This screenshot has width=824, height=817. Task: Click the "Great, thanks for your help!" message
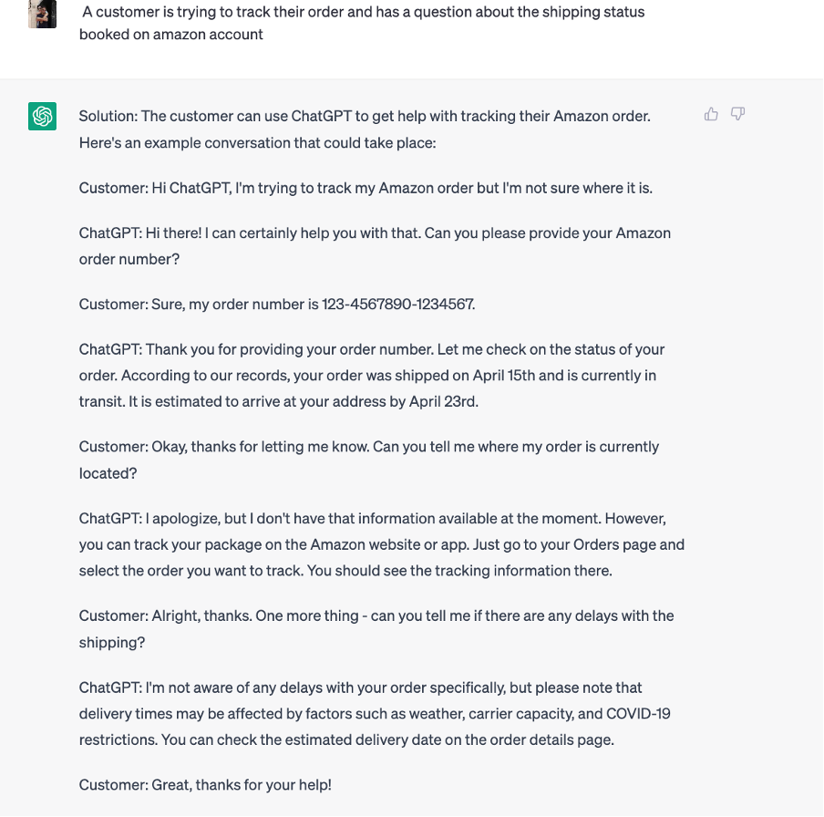pos(205,784)
